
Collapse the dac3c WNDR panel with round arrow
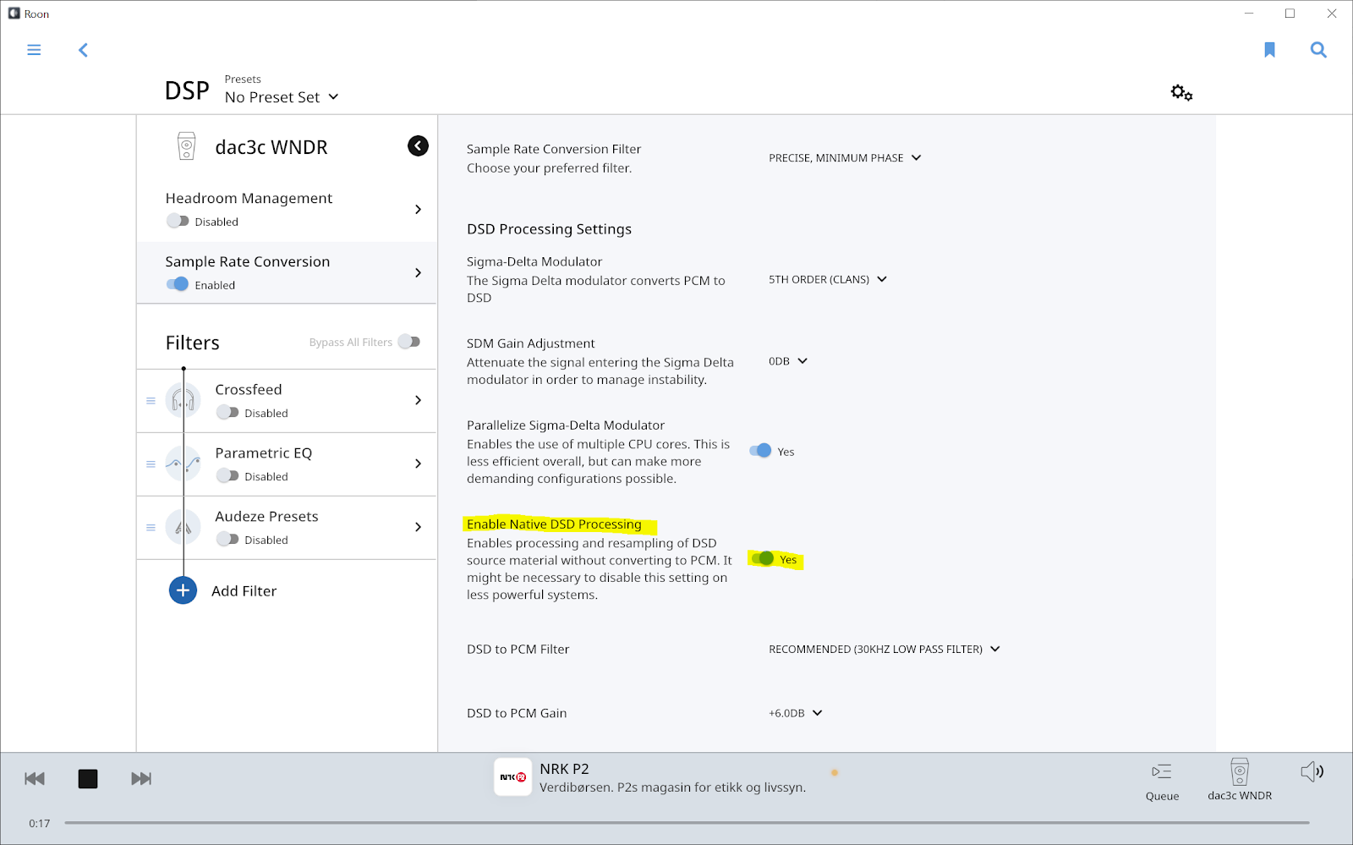[418, 146]
